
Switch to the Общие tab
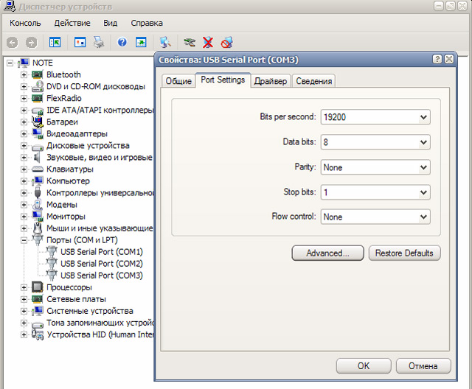[178, 81]
